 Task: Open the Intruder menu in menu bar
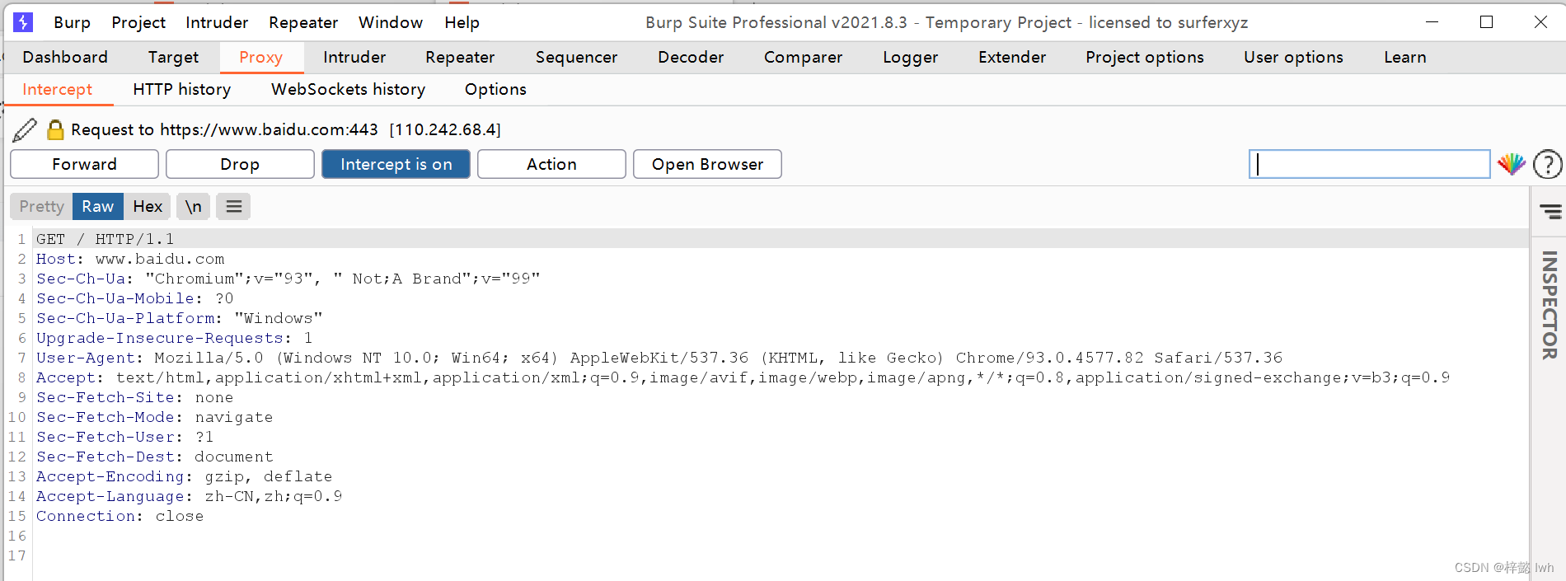(x=217, y=22)
